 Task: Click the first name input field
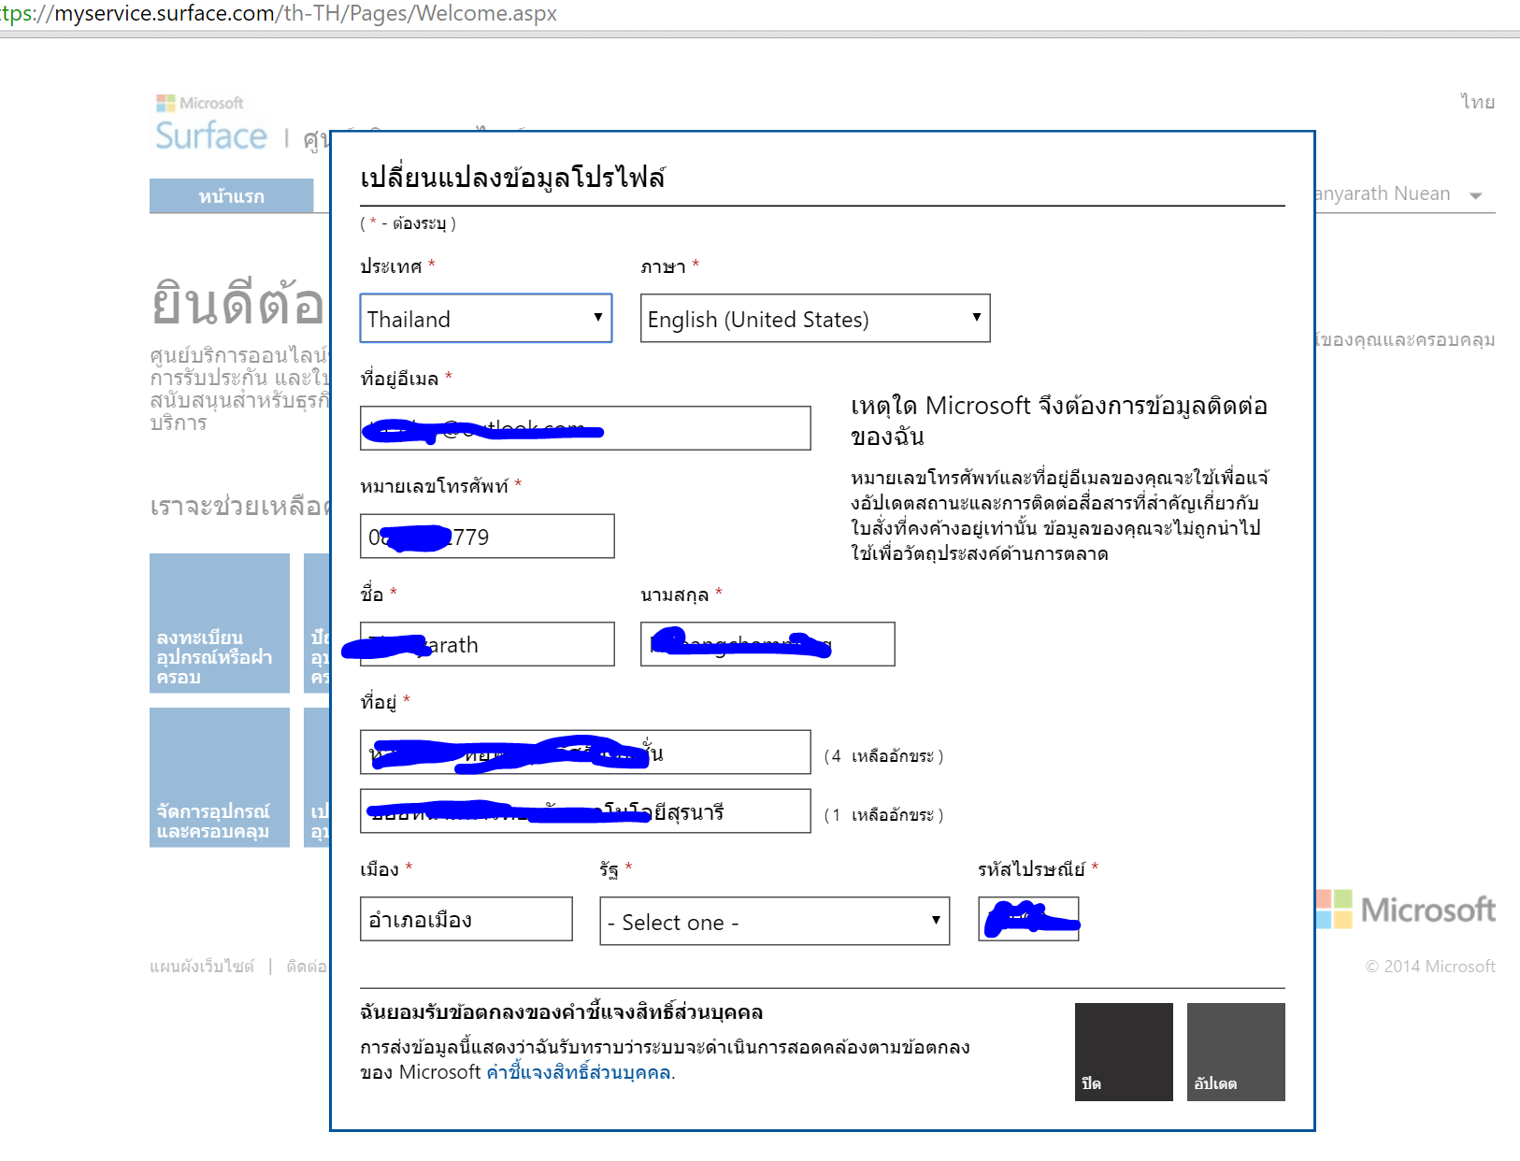[x=487, y=644]
